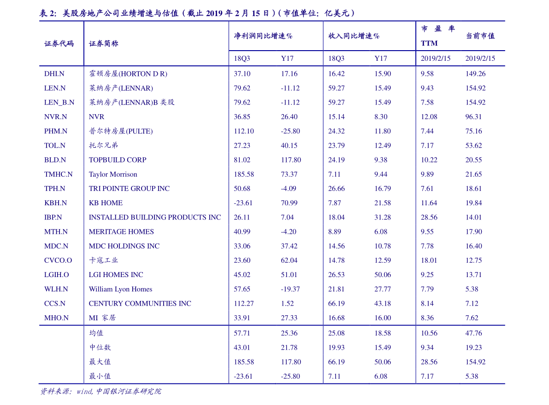Screen dimensions: 549x405
Task: Click the 净利润同比增速% header
Action: click(263, 36)
